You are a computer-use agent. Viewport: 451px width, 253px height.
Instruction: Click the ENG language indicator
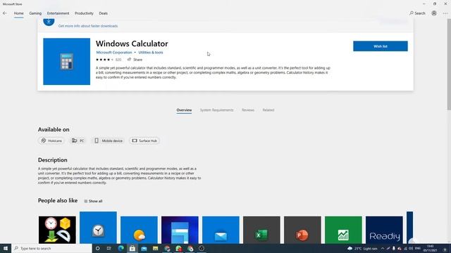(x=418, y=248)
